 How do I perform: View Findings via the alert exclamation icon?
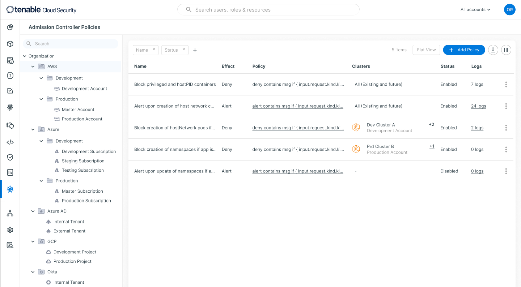[10, 76]
